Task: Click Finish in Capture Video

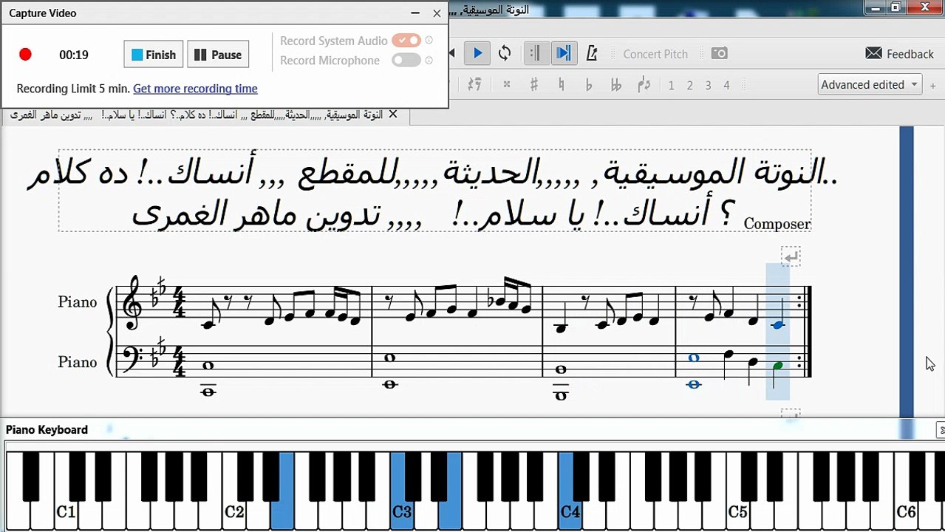Action: pyautogui.click(x=154, y=55)
